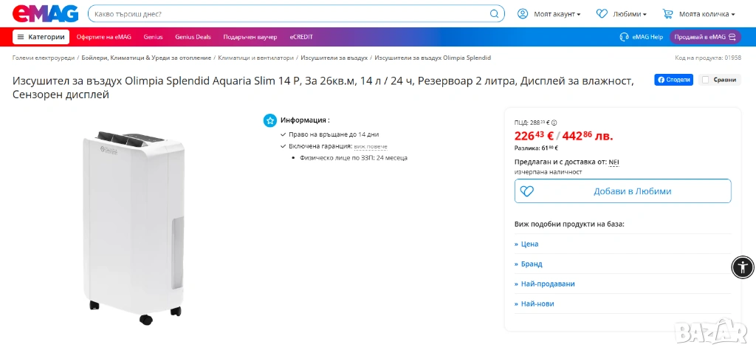Open the accessibility widget icon
756x353 pixels.
coord(742,267)
